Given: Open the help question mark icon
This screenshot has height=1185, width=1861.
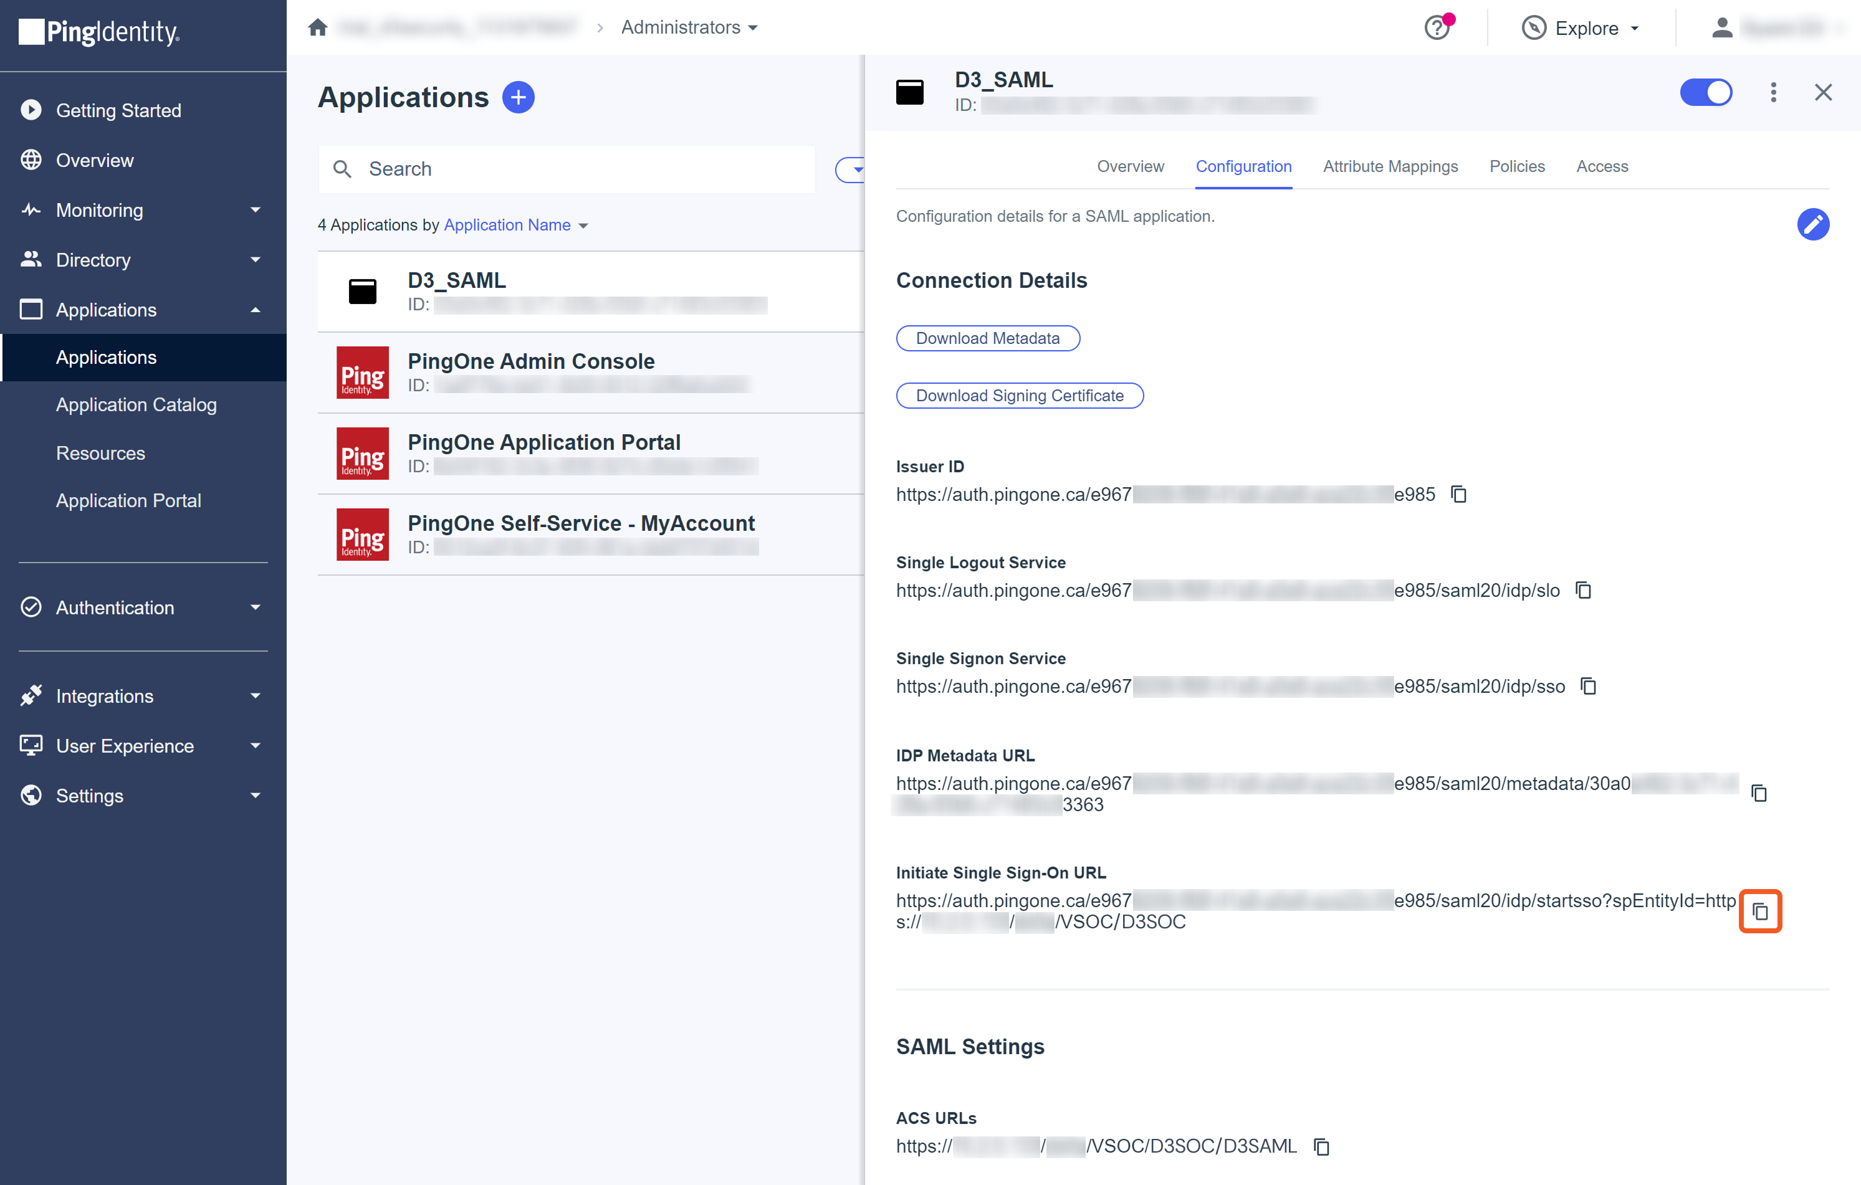Looking at the screenshot, I should [1437, 28].
